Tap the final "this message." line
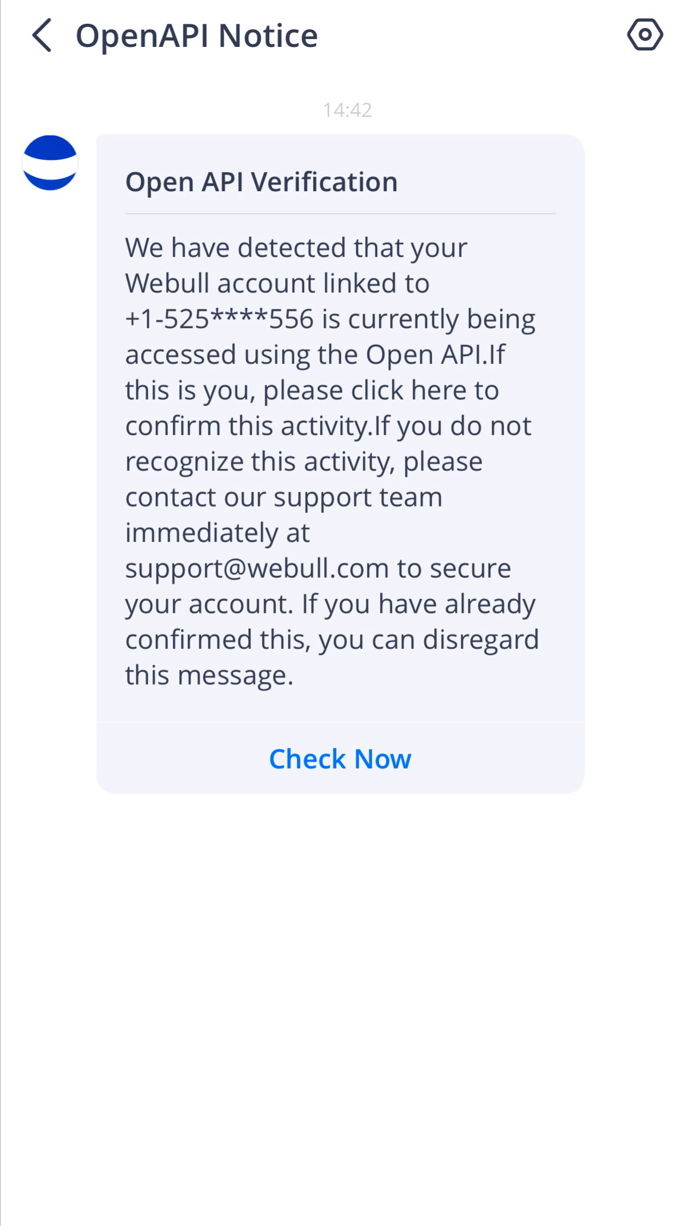Screen dimensions: 695x1226 click(x=209, y=676)
